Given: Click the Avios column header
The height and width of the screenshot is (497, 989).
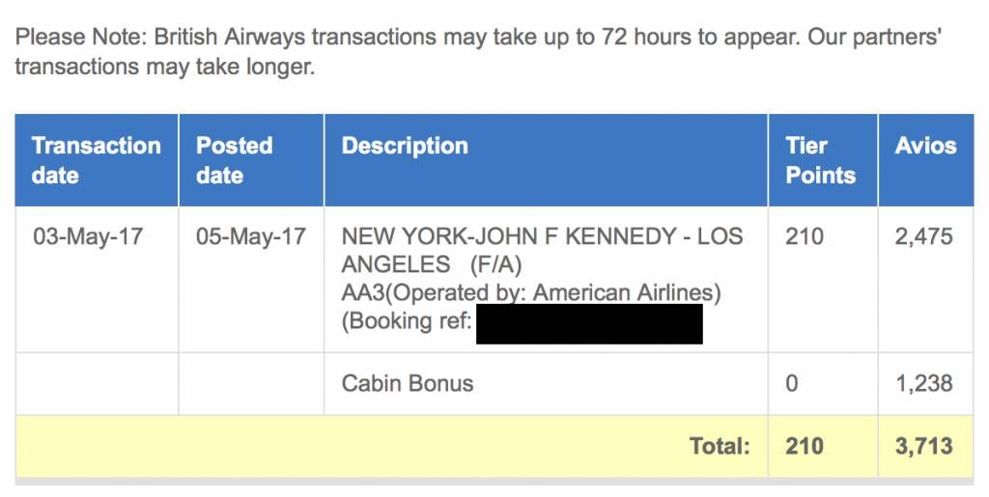Looking at the screenshot, I should [925, 160].
